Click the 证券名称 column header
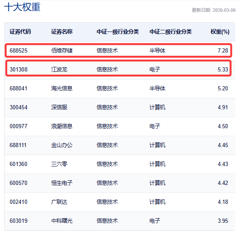 click(x=62, y=32)
